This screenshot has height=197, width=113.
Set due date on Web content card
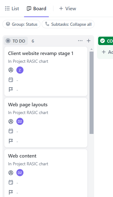11,182
